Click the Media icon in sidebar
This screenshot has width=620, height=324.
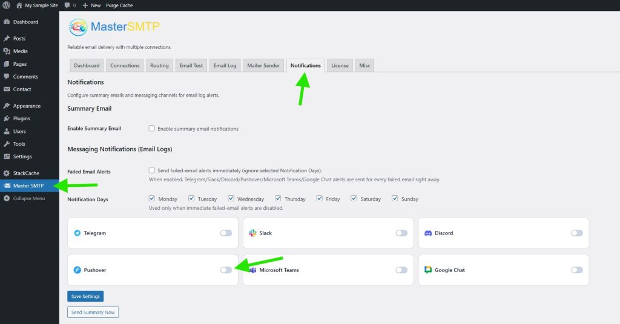(6, 51)
